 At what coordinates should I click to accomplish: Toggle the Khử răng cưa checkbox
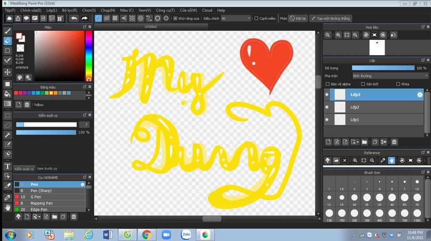(x=176, y=19)
